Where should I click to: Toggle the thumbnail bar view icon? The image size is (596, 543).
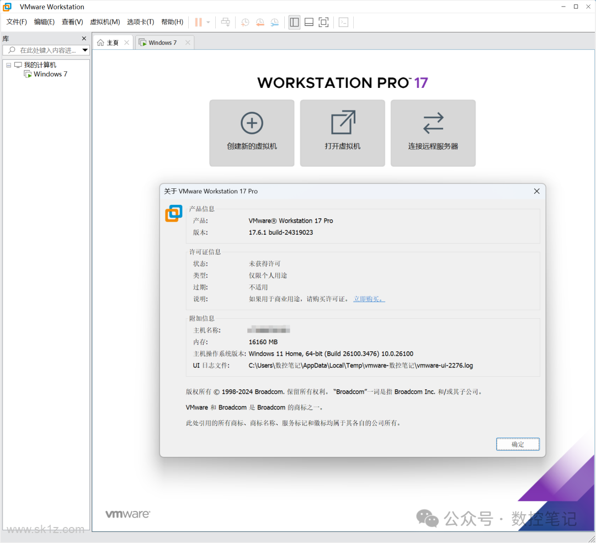pyautogui.click(x=309, y=22)
